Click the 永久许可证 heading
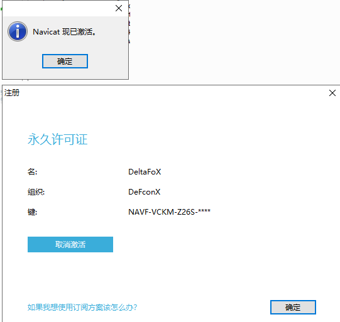The width and height of the screenshot is (340, 322). point(57,139)
